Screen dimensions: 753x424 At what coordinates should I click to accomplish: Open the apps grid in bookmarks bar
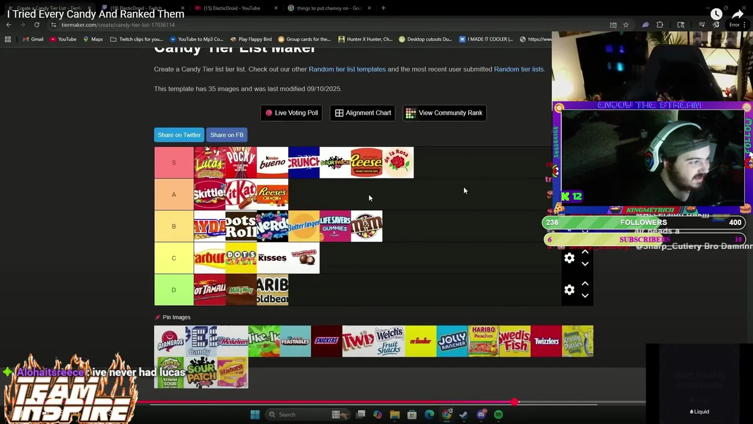(8, 39)
